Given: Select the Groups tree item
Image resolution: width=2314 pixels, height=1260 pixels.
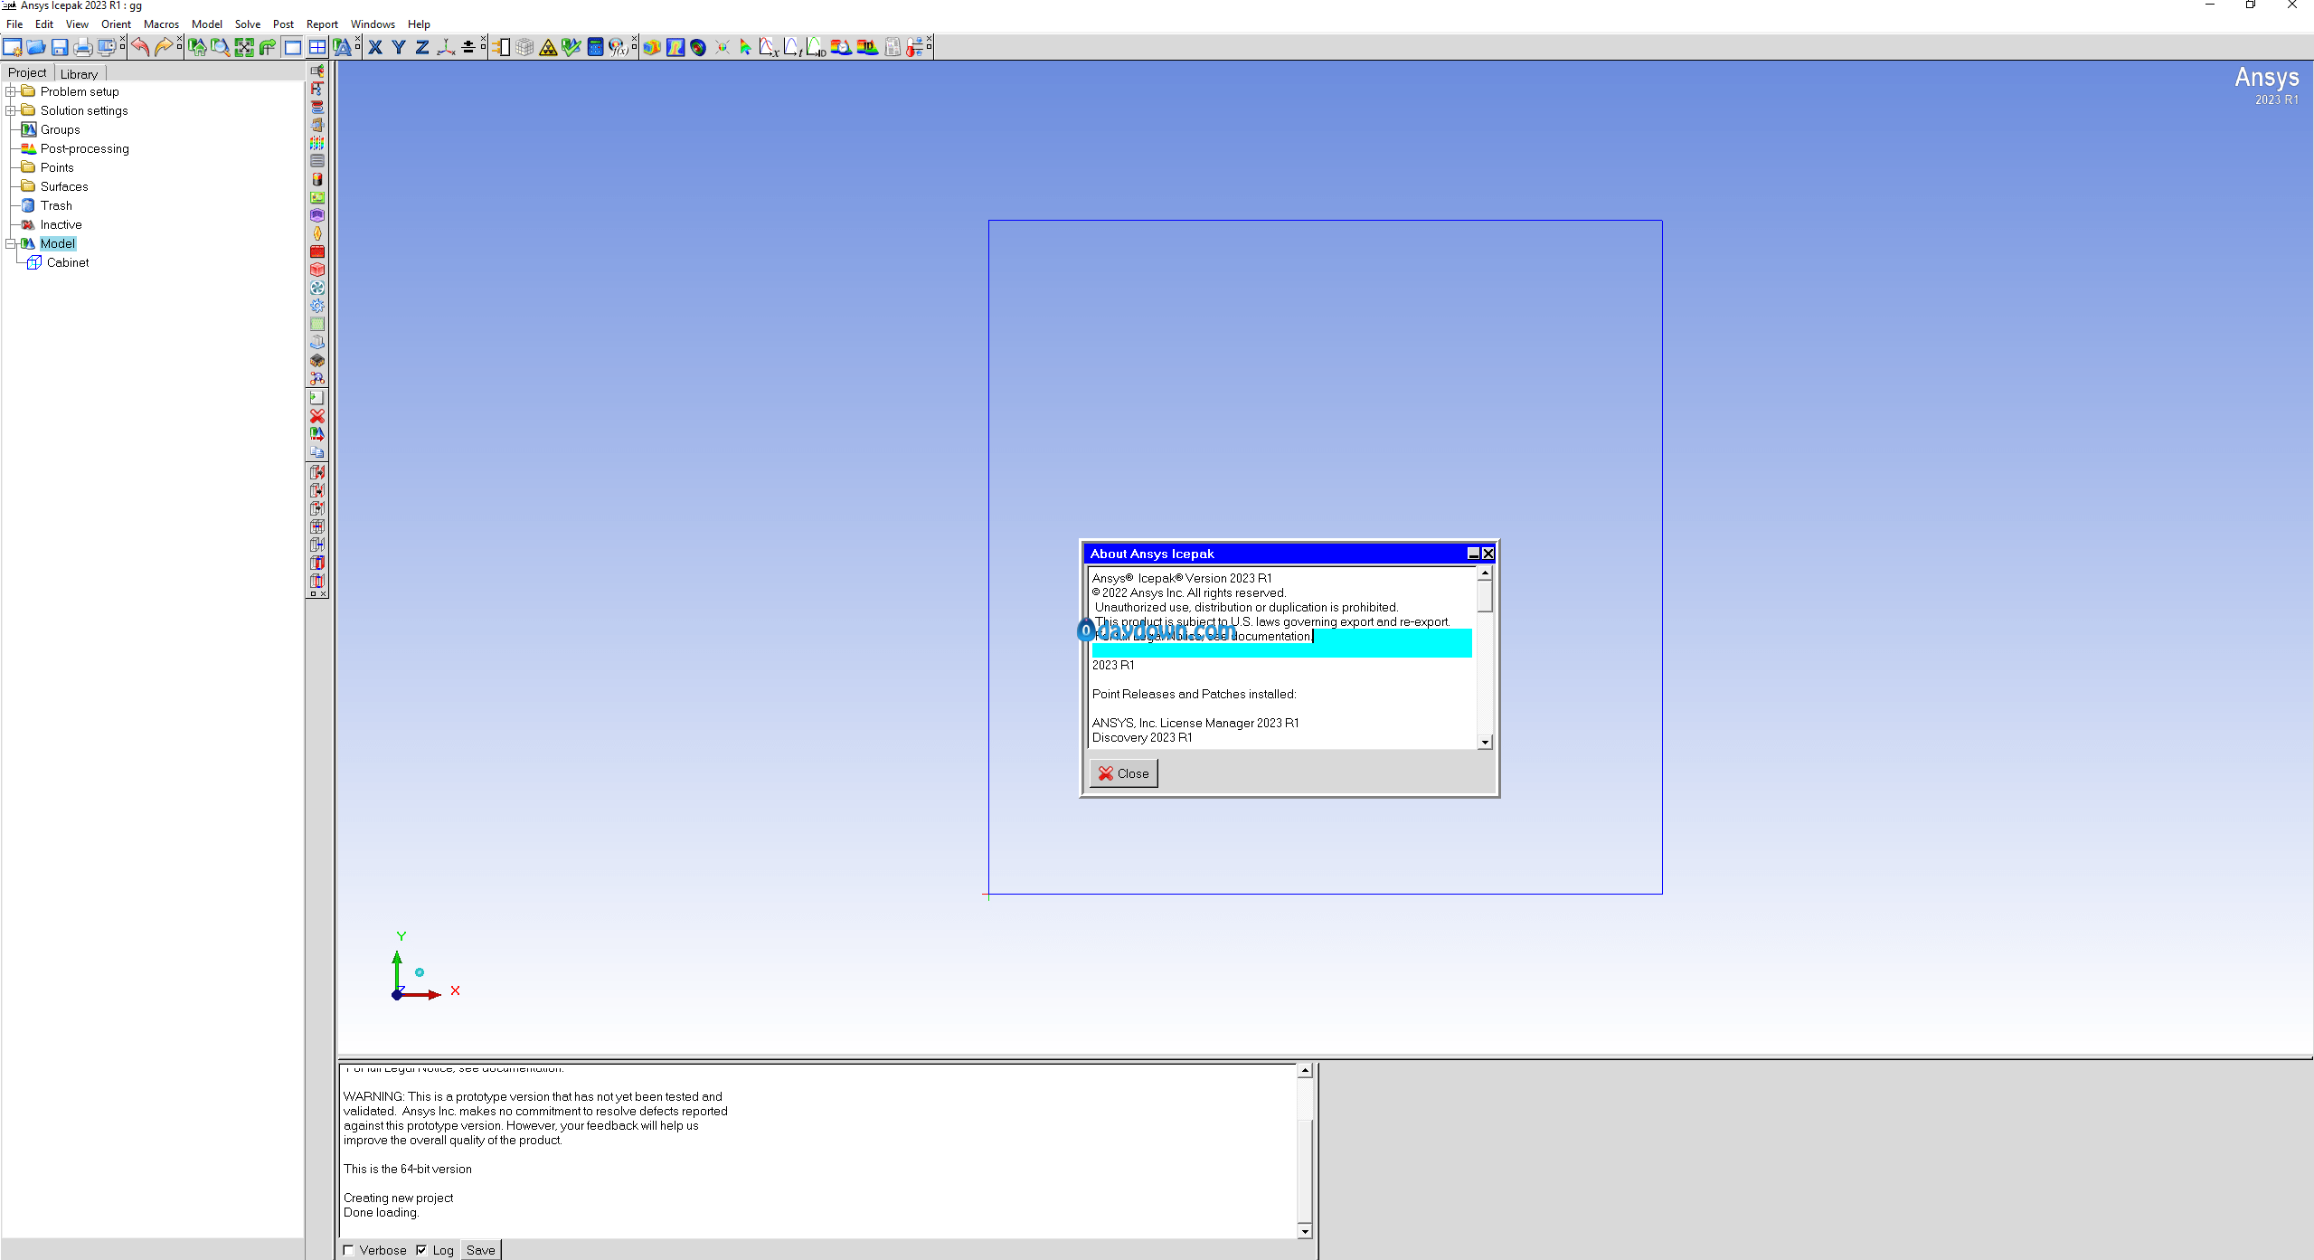Looking at the screenshot, I should pos(60,129).
